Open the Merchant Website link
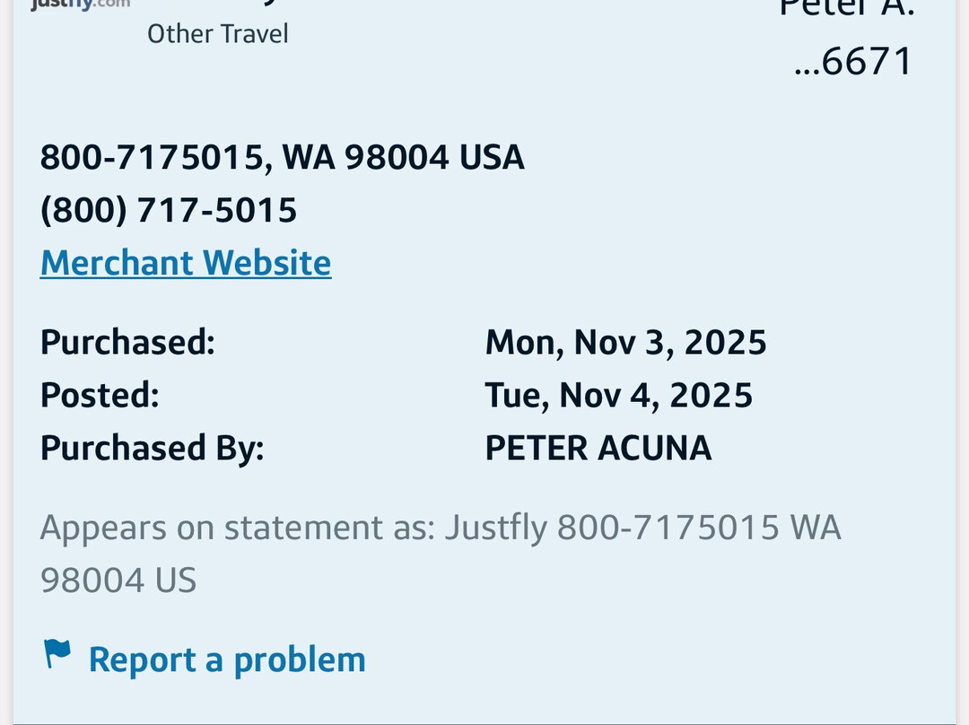The image size is (969, 725). (186, 263)
